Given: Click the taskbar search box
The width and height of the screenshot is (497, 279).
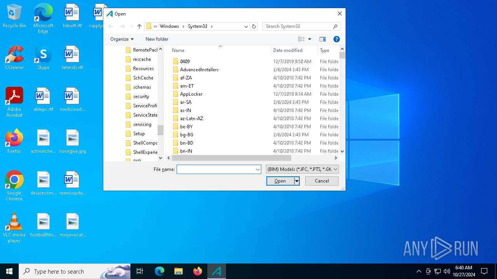Looking at the screenshot, I should [75, 271].
